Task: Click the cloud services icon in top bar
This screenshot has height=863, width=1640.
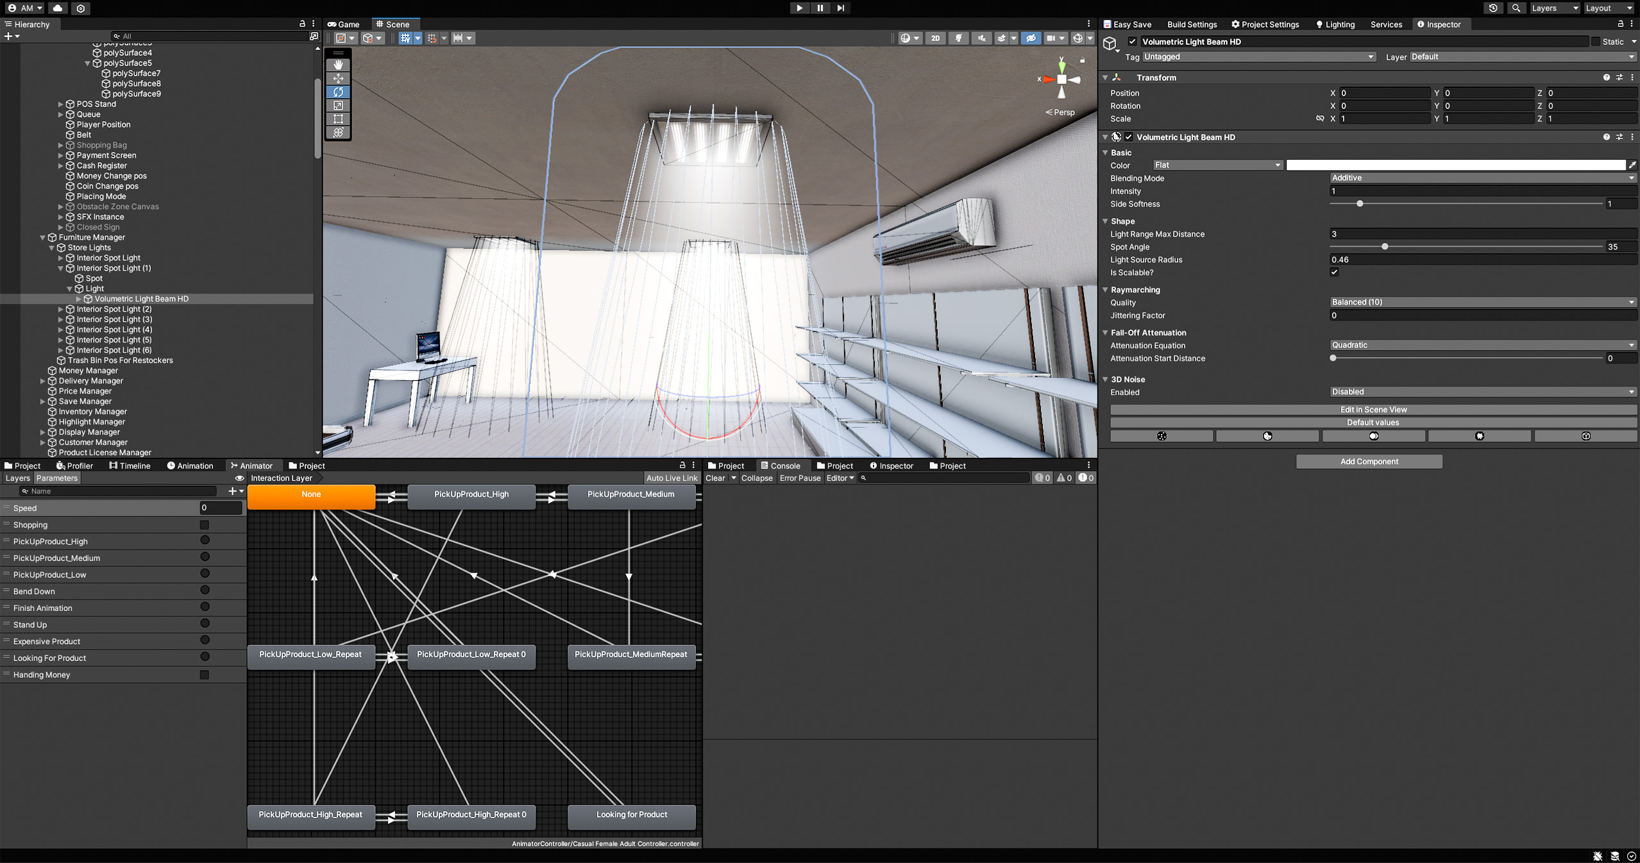Action: tap(58, 8)
